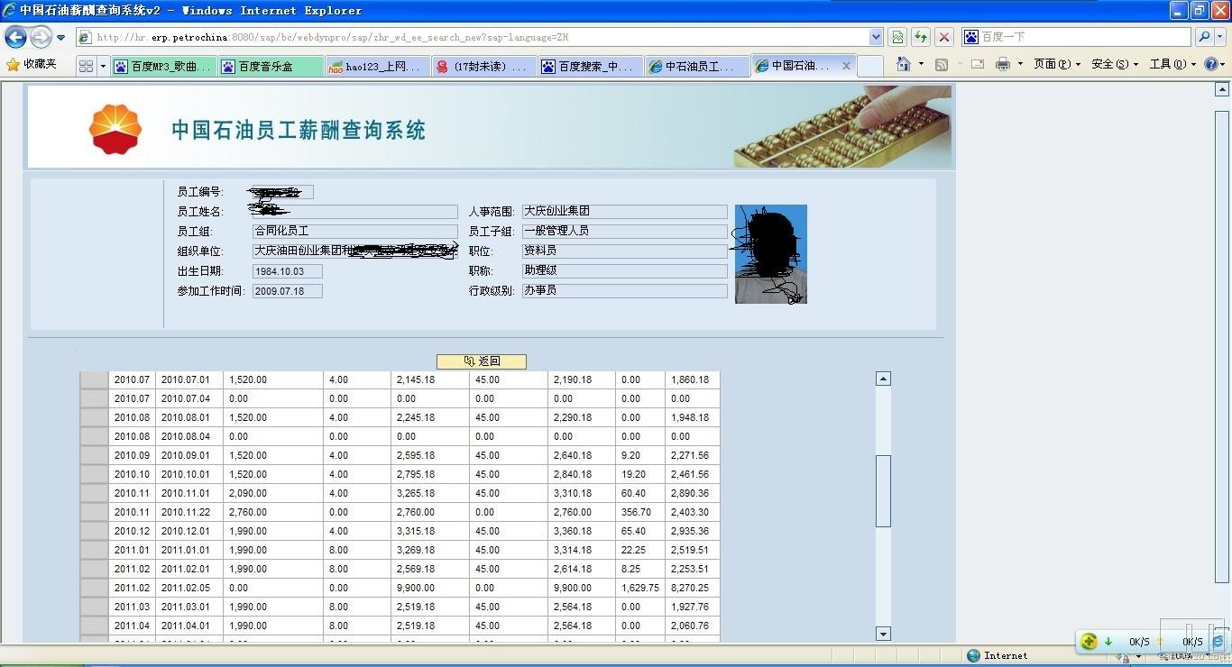The height and width of the screenshot is (667, 1232).
Task: Click the 职称 field 助理级
Action: [x=624, y=270]
